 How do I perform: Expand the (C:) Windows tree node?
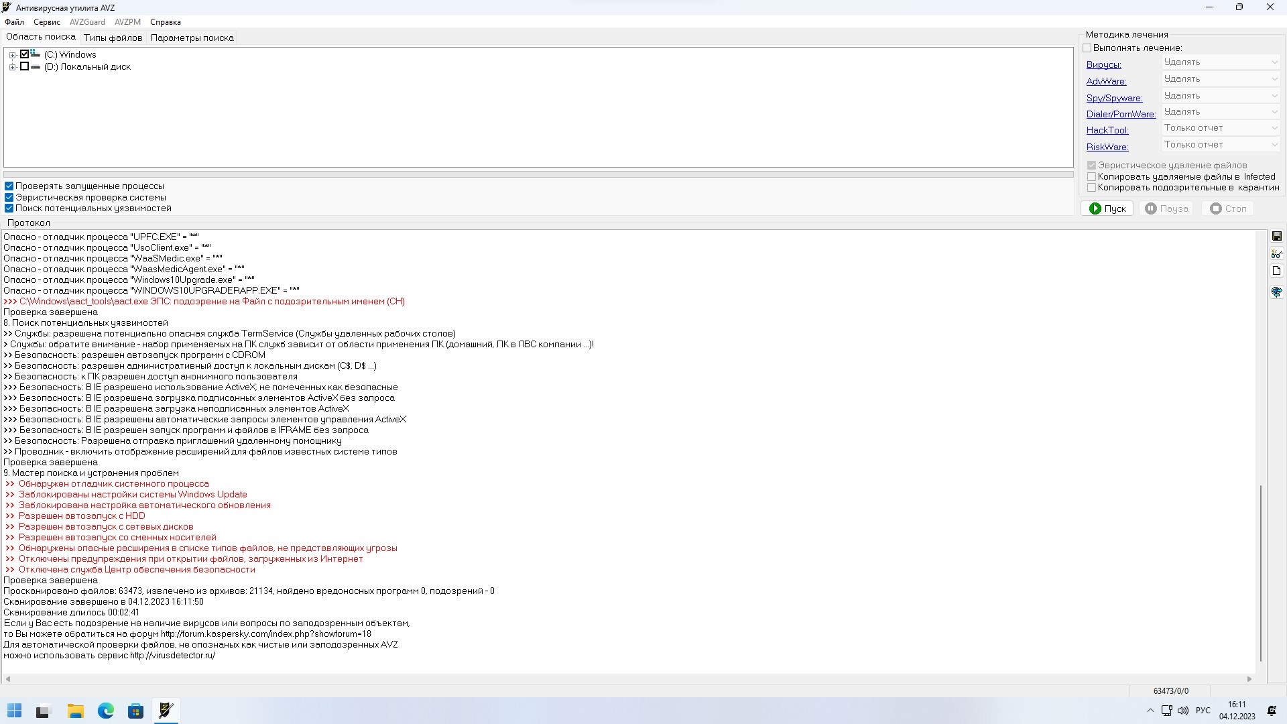coord(12,55)
